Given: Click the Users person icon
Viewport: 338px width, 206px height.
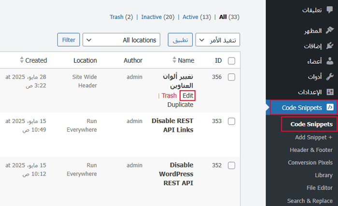Looking at the screenshot, I should click(x=330, y=61).
